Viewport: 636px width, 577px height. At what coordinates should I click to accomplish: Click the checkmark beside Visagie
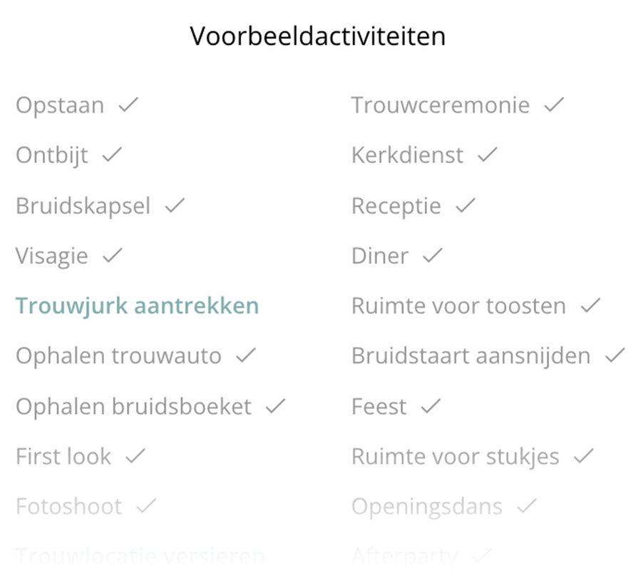tap(112, 256)
